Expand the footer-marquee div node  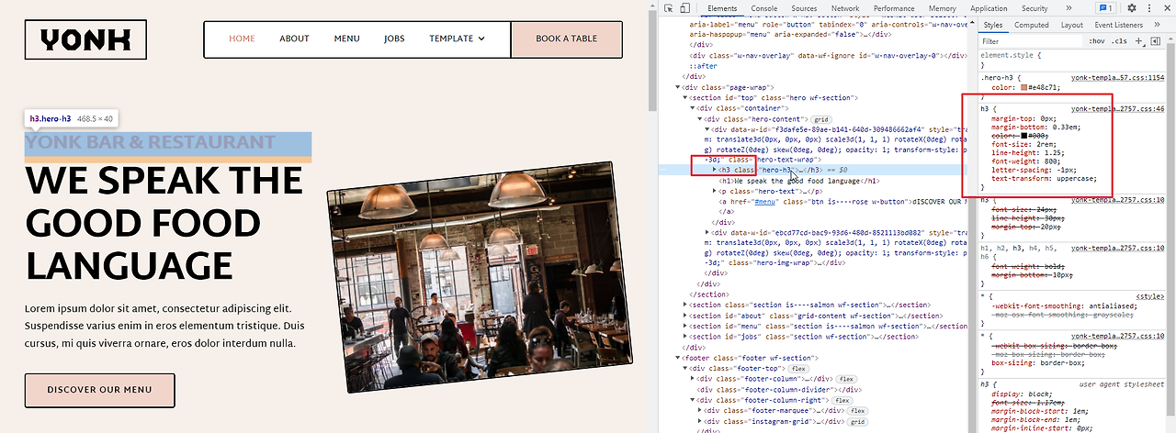[x=700, y=410]
